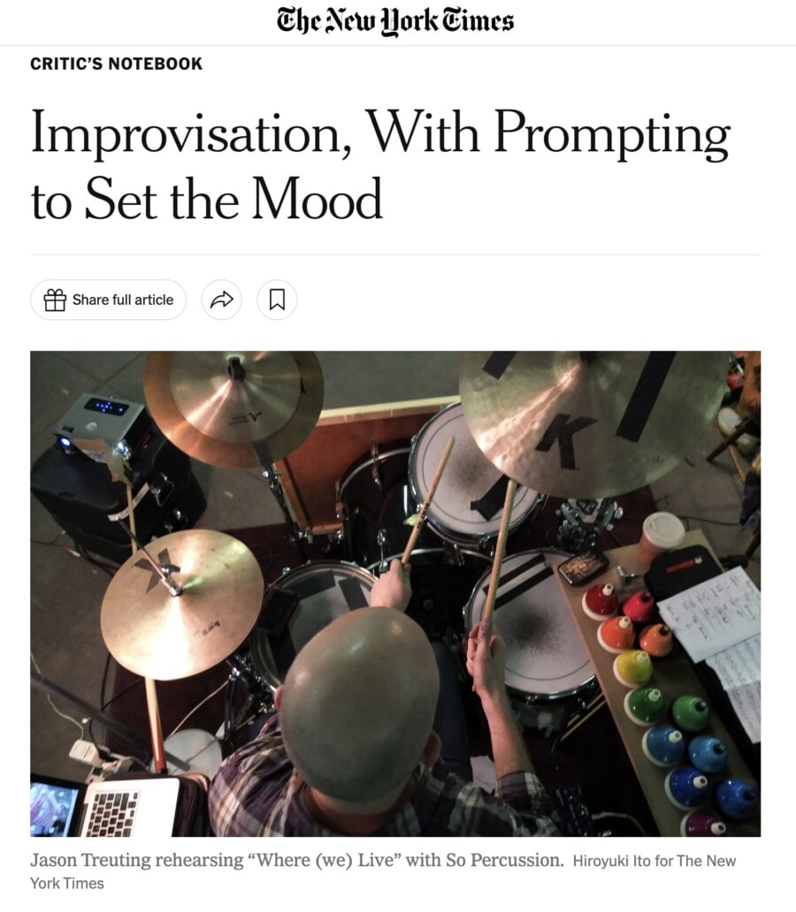
Task: Click The New York Times masthead logo
Action: [x=394, y=21]
